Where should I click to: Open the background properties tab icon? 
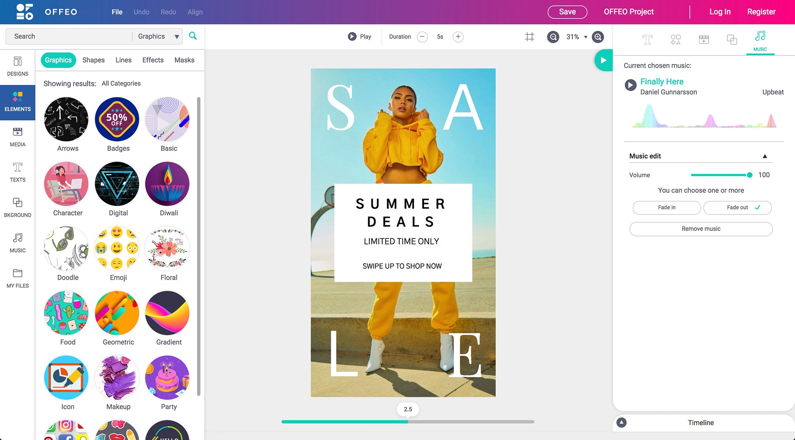(732, 40)
